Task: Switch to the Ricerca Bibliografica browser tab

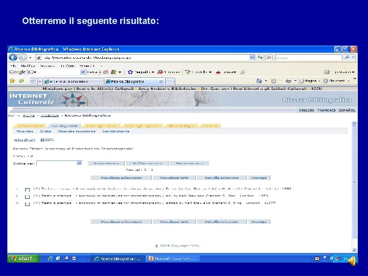Action: pyautogui.click(x=134, y=81)
